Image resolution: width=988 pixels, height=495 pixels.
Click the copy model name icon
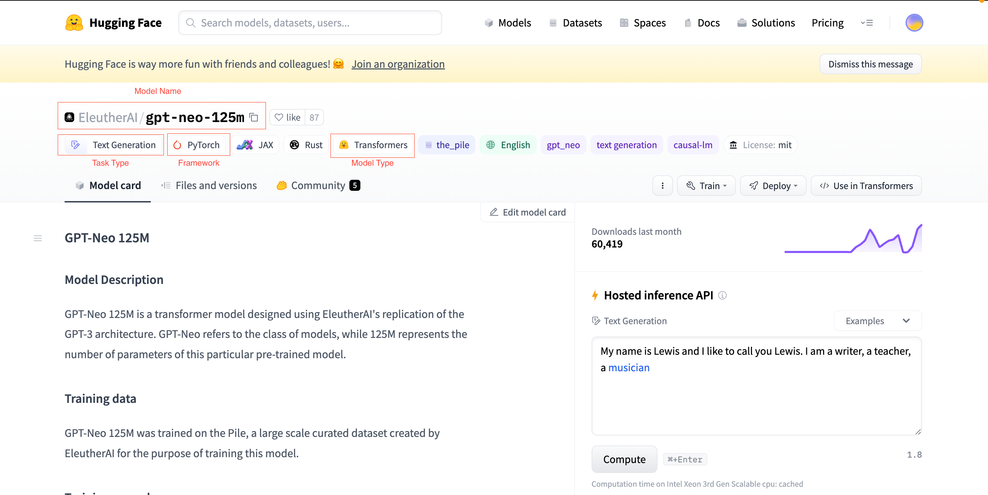pyautogui.click(x=254, y=117)
